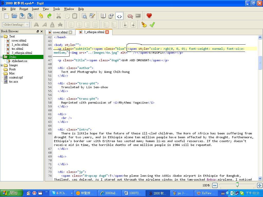The image size is (263, 197).
Task: Click the red heart Donate icon
Action: point(149,16)
